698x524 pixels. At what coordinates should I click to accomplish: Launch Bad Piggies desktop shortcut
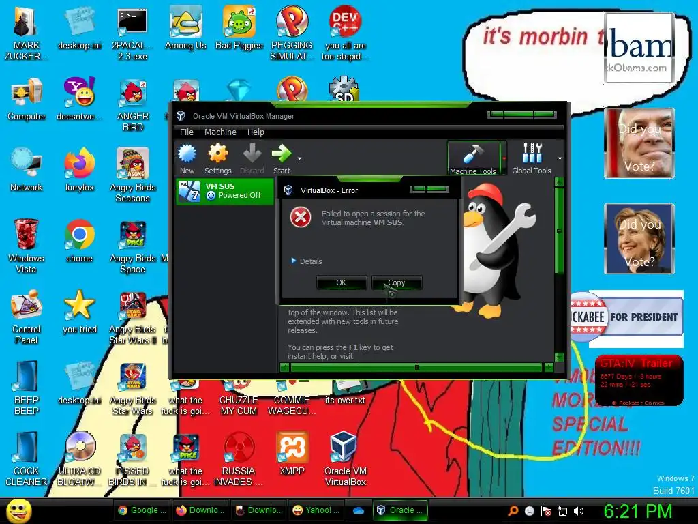pos(239,29)
